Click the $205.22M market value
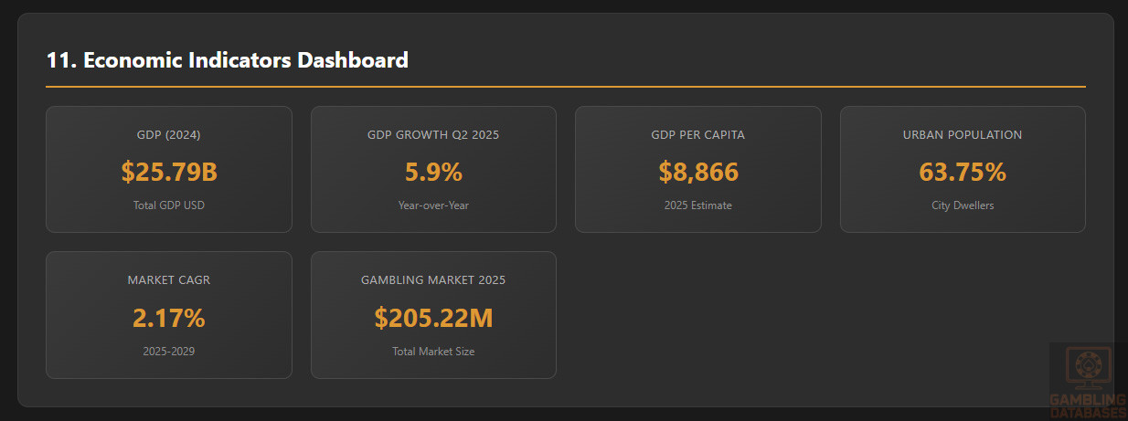The image size is (1128, 421). point(433,318)
